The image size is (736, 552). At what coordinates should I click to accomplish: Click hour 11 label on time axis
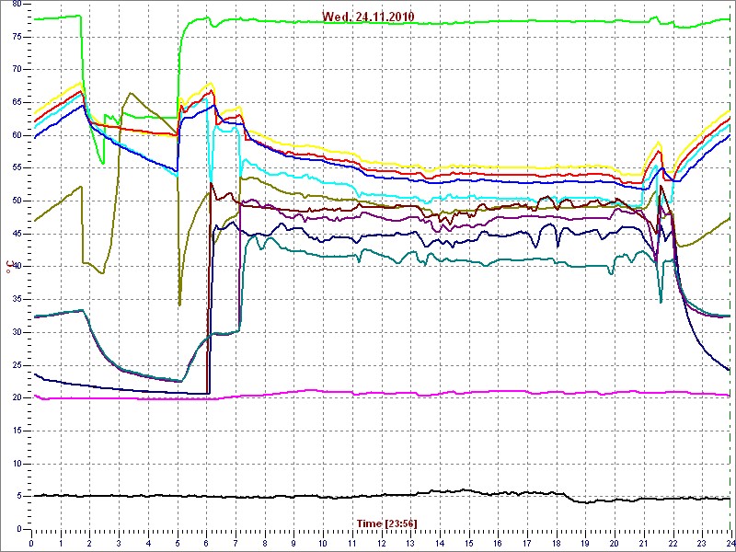coord(352,543)
